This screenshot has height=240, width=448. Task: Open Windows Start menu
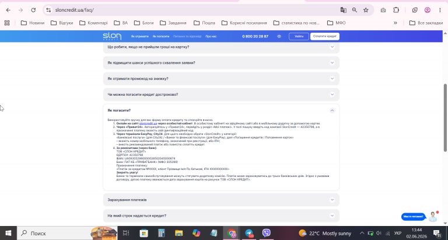[8, 233]
